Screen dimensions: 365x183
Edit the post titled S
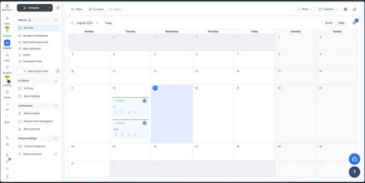click(116, 112)
